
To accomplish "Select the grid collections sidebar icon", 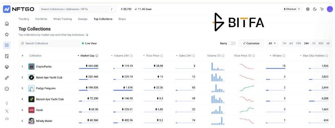I will pos(7,45).
